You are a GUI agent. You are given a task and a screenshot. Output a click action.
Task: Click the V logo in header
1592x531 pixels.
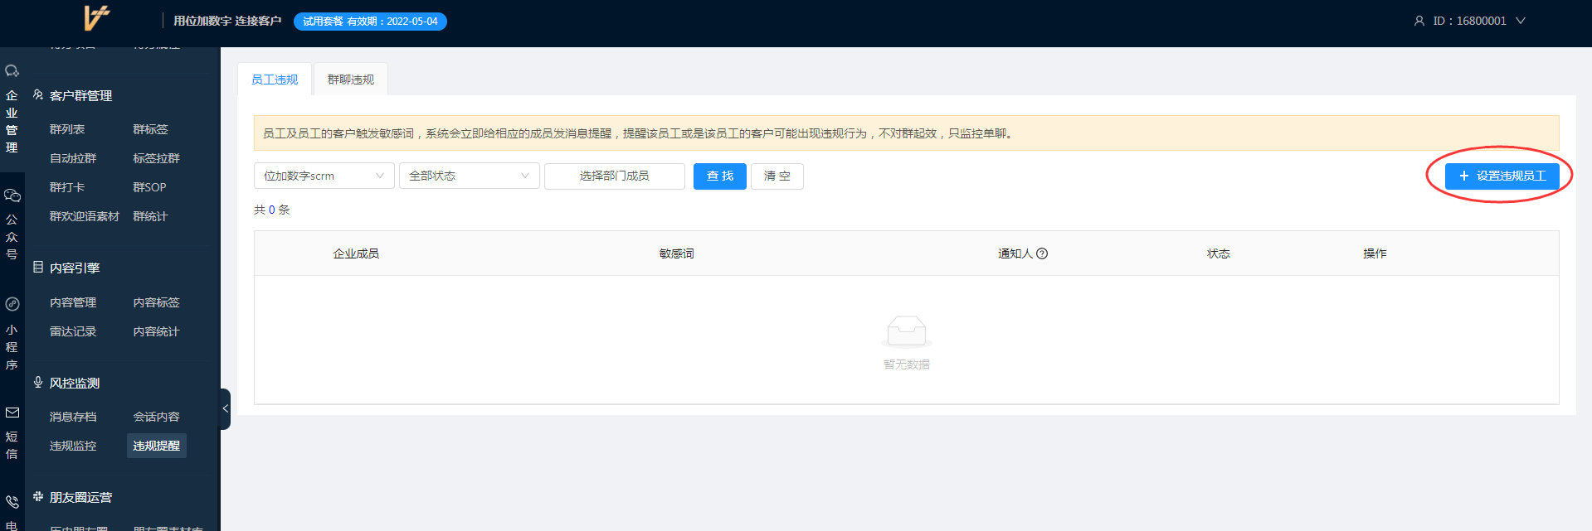(97, 18)
